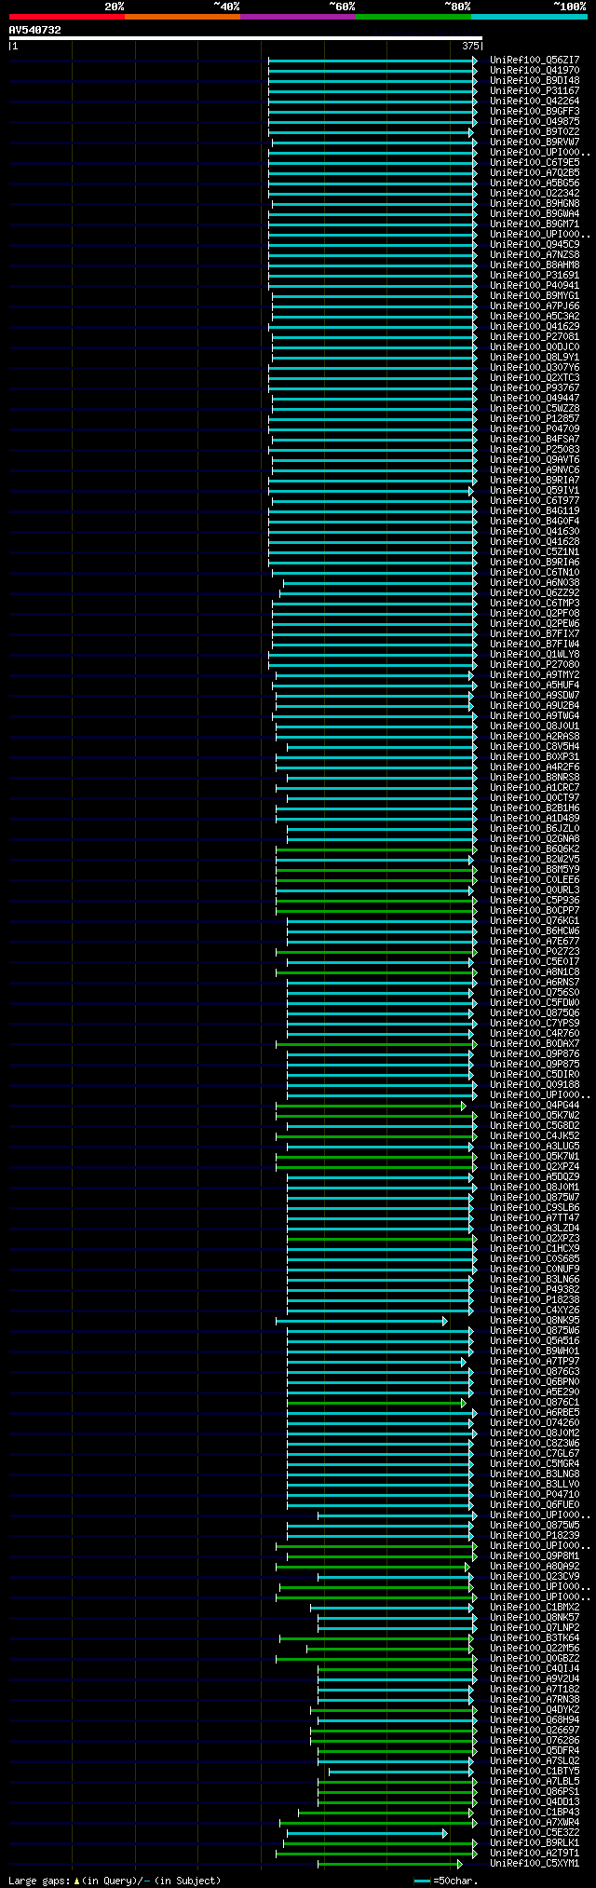The height and width of the screenshot is (1888, 596).
Task: Open hit UniRef100_Q42264
Action: click(535, 101)
